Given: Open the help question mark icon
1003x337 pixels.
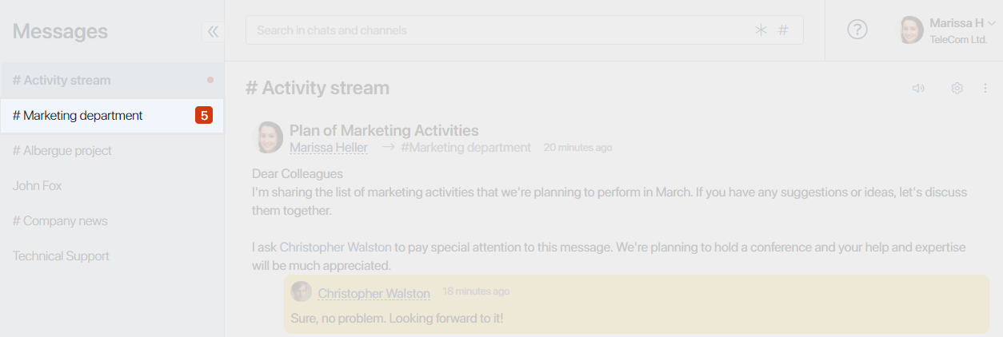Looking at the screenshot, I should tap(857, 30).
